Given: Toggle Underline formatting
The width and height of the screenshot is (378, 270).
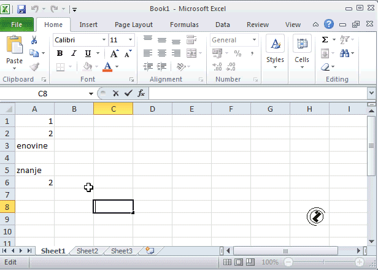Looking at the screenshot, I should tap(88, 53).
